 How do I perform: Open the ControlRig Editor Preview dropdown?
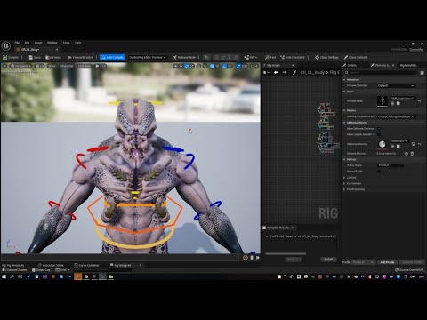[147, 57]
